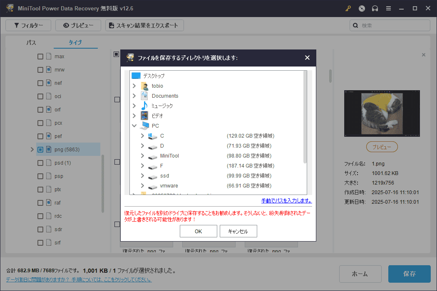437x291 pixels.
Task: Open the フィルター filter options
Action: [x=28, y=25]
